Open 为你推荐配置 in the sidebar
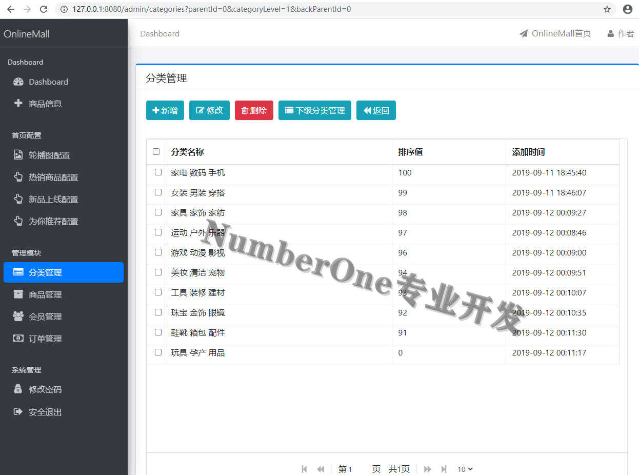The height and width of the screenshot is (475, 639). coord(64,221)
